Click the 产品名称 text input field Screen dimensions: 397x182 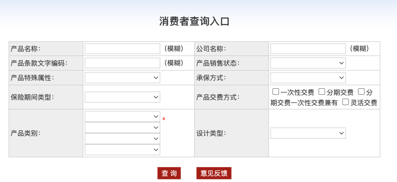[x=122, y=49]
